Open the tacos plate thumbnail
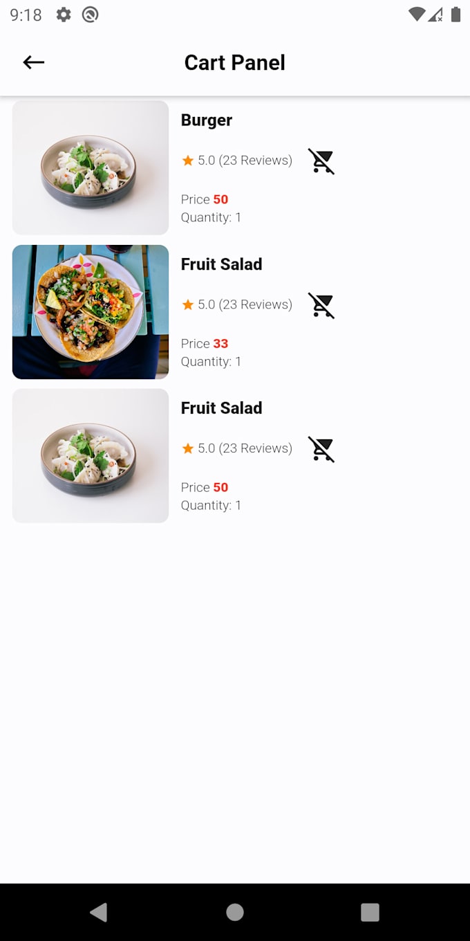The image size is (470, 941). click(x=91, y=312)
